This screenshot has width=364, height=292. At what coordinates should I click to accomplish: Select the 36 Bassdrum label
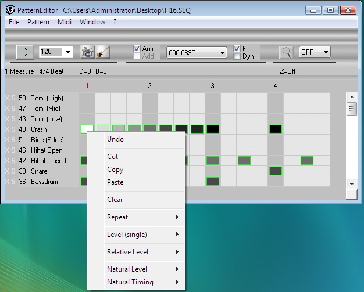tap(38, 182)
